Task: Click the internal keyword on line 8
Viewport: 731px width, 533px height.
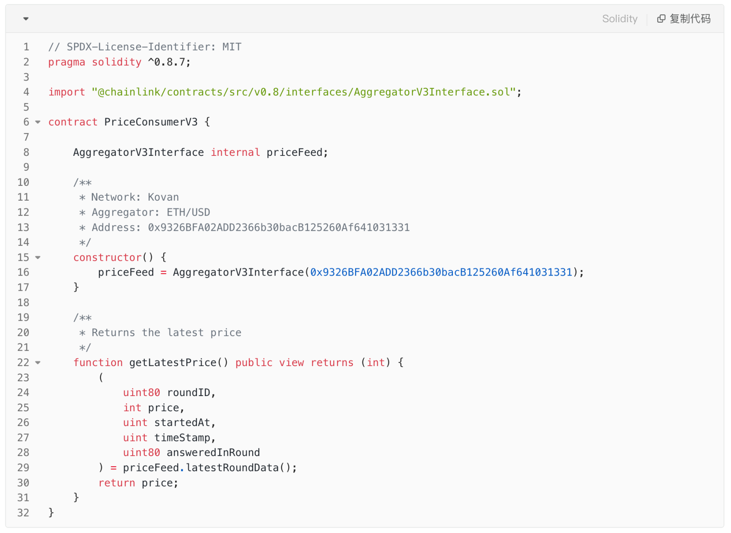Action: [235, 153]
